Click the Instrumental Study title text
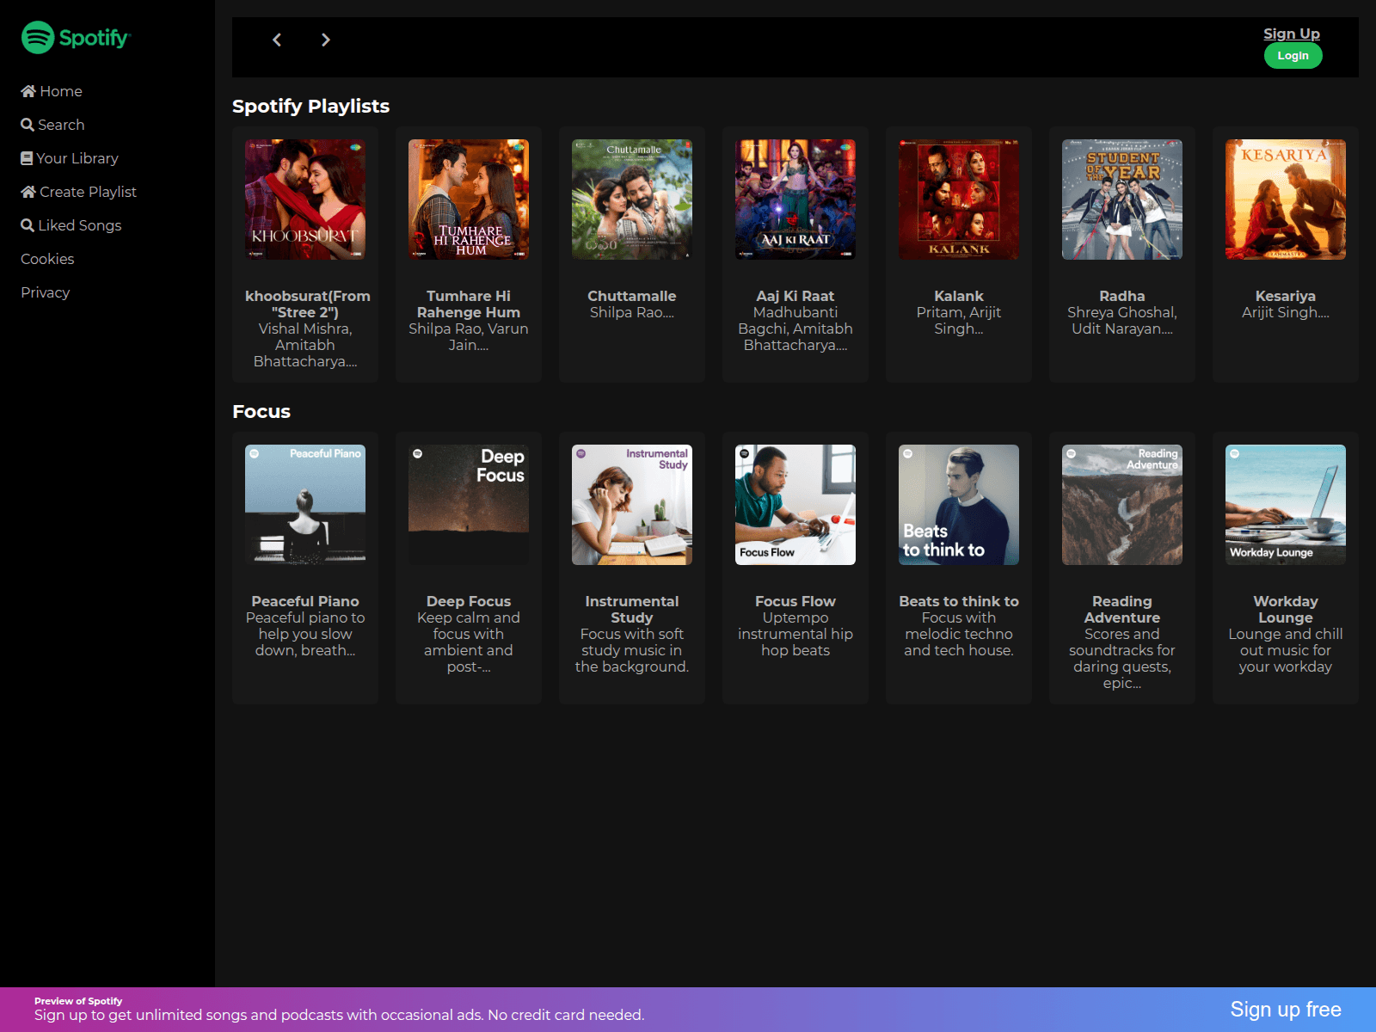This screenshot has width=1376, height=1032. click(x=632, y=610)
